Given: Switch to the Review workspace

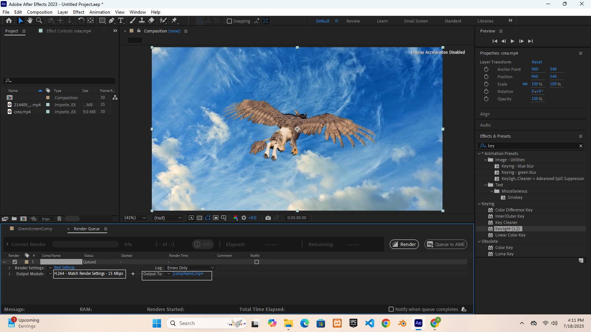Looking at the screenshot, I should tap(353, 21).
